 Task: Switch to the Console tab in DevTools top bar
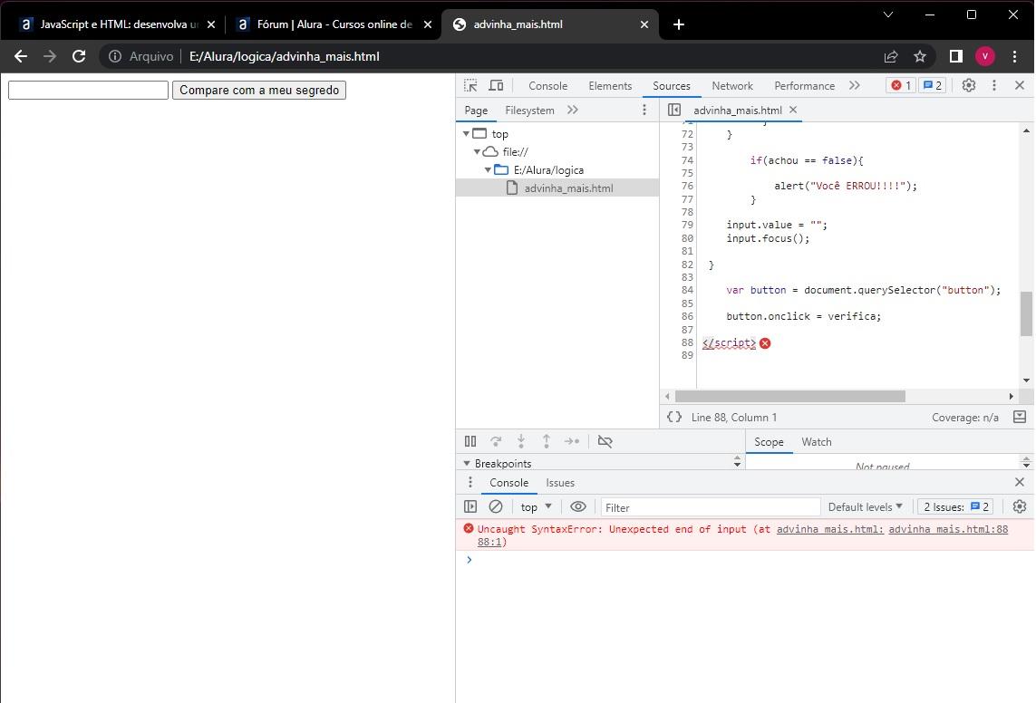pos(547,86)
